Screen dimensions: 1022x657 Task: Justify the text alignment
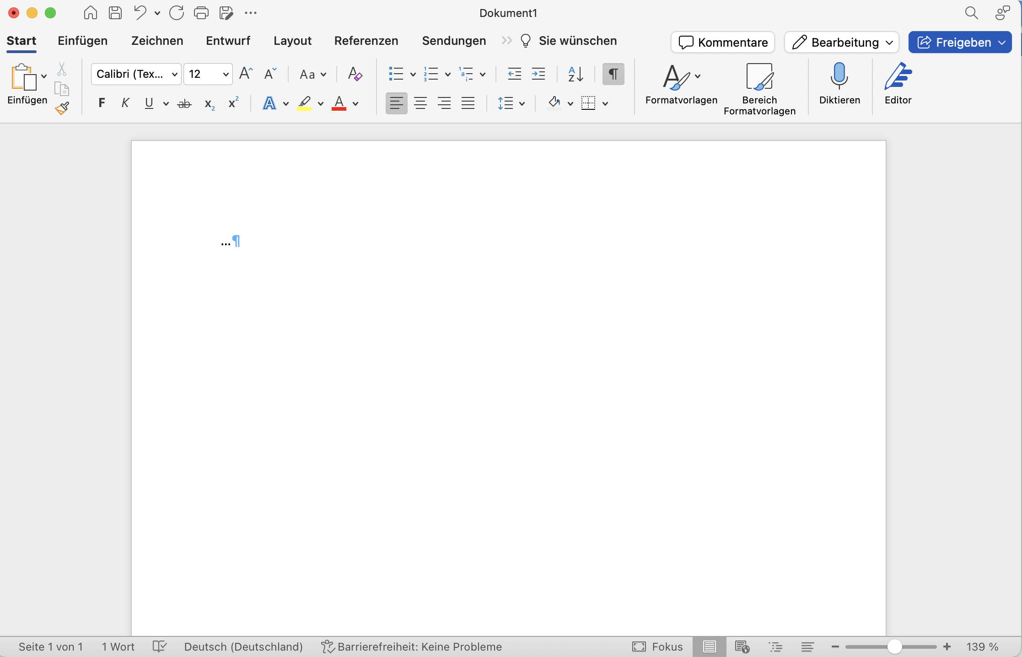tap(468, 103)
